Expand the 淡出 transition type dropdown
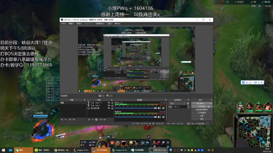 177,103
